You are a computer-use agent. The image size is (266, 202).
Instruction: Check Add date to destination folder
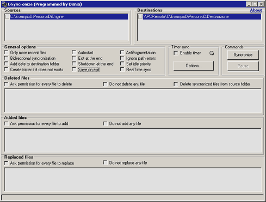[x=7, y=64]
